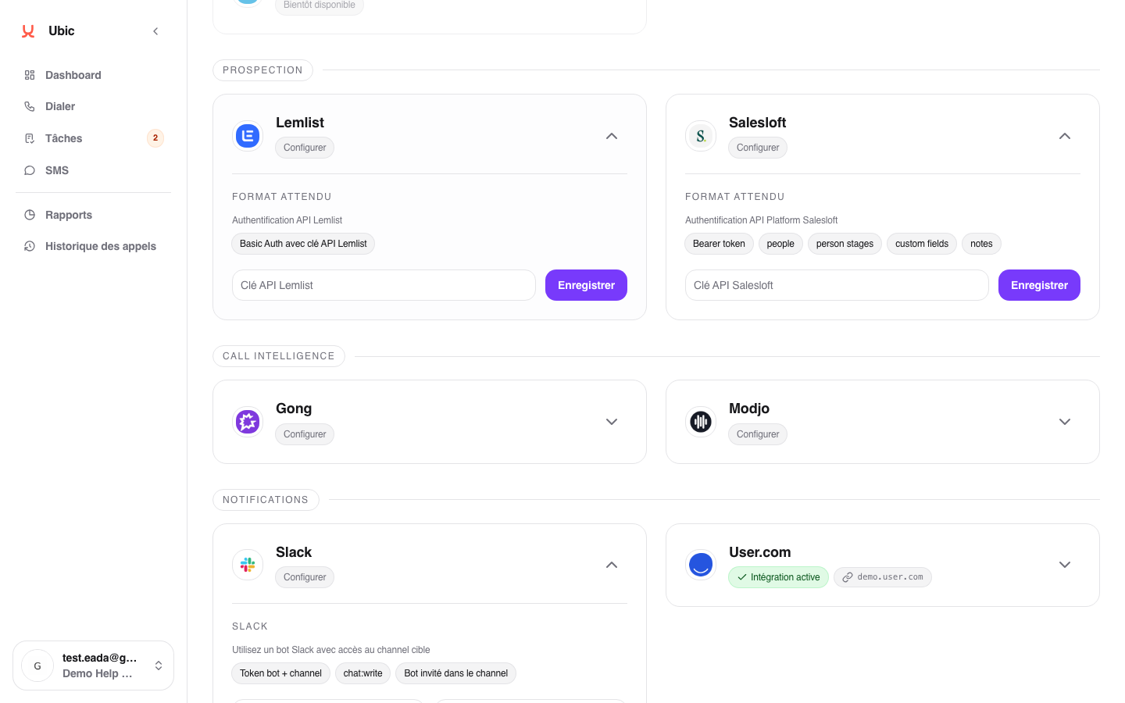
Task: Click the PROSPECTION section label
Action: click(262, 70)
